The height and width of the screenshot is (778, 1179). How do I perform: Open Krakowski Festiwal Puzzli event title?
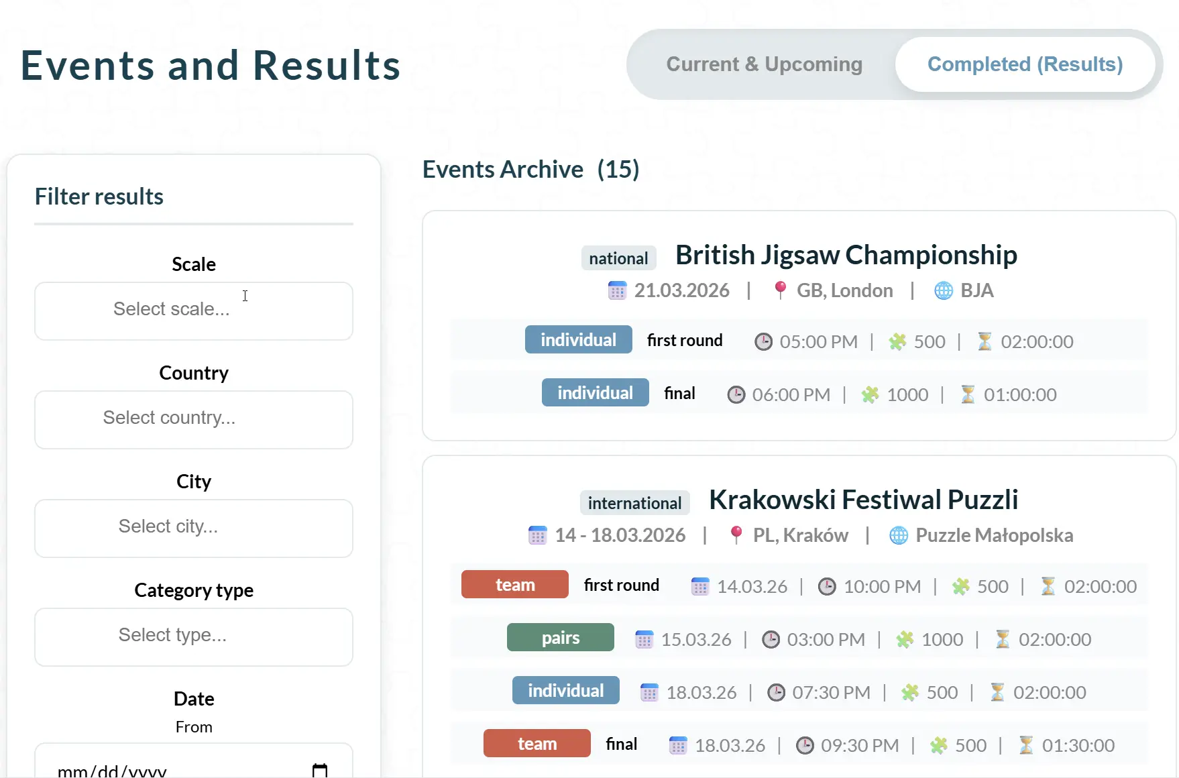[x=863, y=500]
